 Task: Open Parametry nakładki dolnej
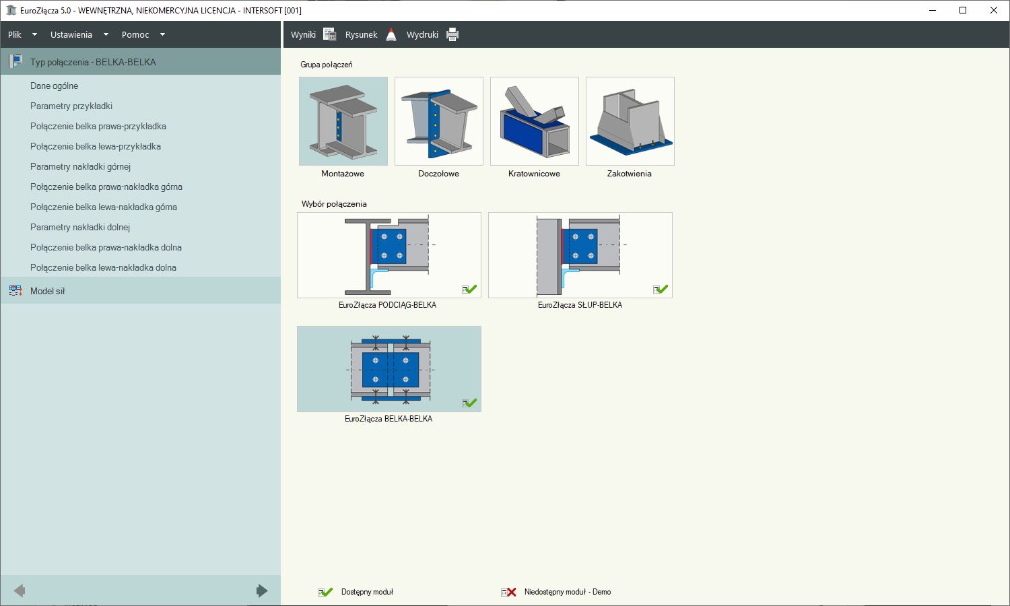click(80, 227)
